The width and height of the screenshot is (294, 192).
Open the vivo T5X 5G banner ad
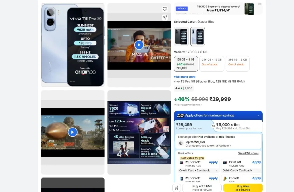click(x=218, y=9)
